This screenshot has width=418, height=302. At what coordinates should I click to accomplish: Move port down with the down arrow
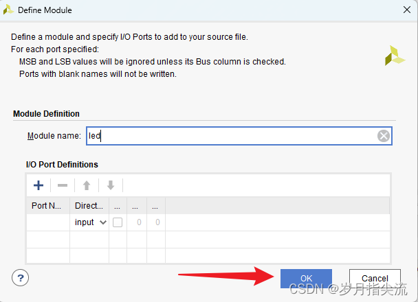point(110,185)
